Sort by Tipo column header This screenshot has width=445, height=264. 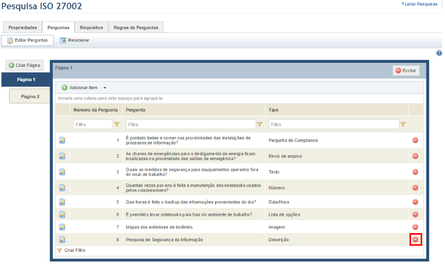tap(273, 110)
